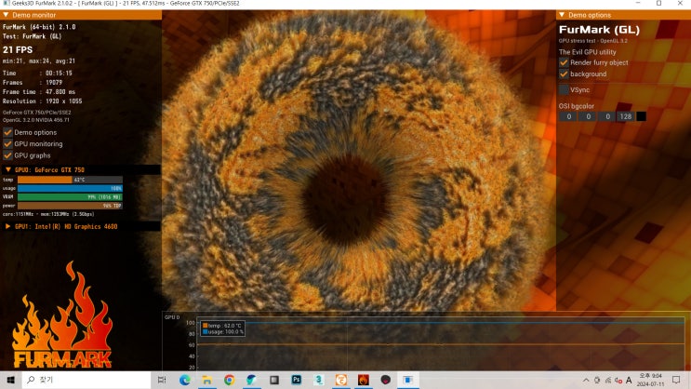The width and height of the screenshot is (691, 389).
Task: Open Google Chrome from taskbar
Action: tap(229, 380)
